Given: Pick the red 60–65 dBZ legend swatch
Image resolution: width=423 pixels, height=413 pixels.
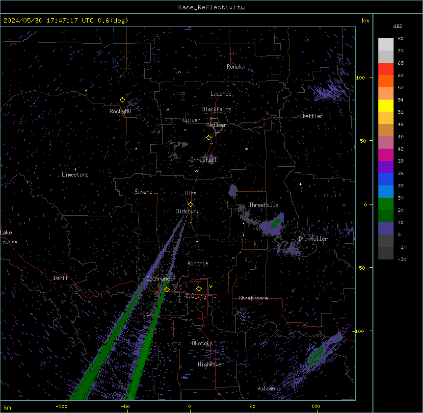Looking at the screenshot, I should pyautogui.click(x=386, y=69).
